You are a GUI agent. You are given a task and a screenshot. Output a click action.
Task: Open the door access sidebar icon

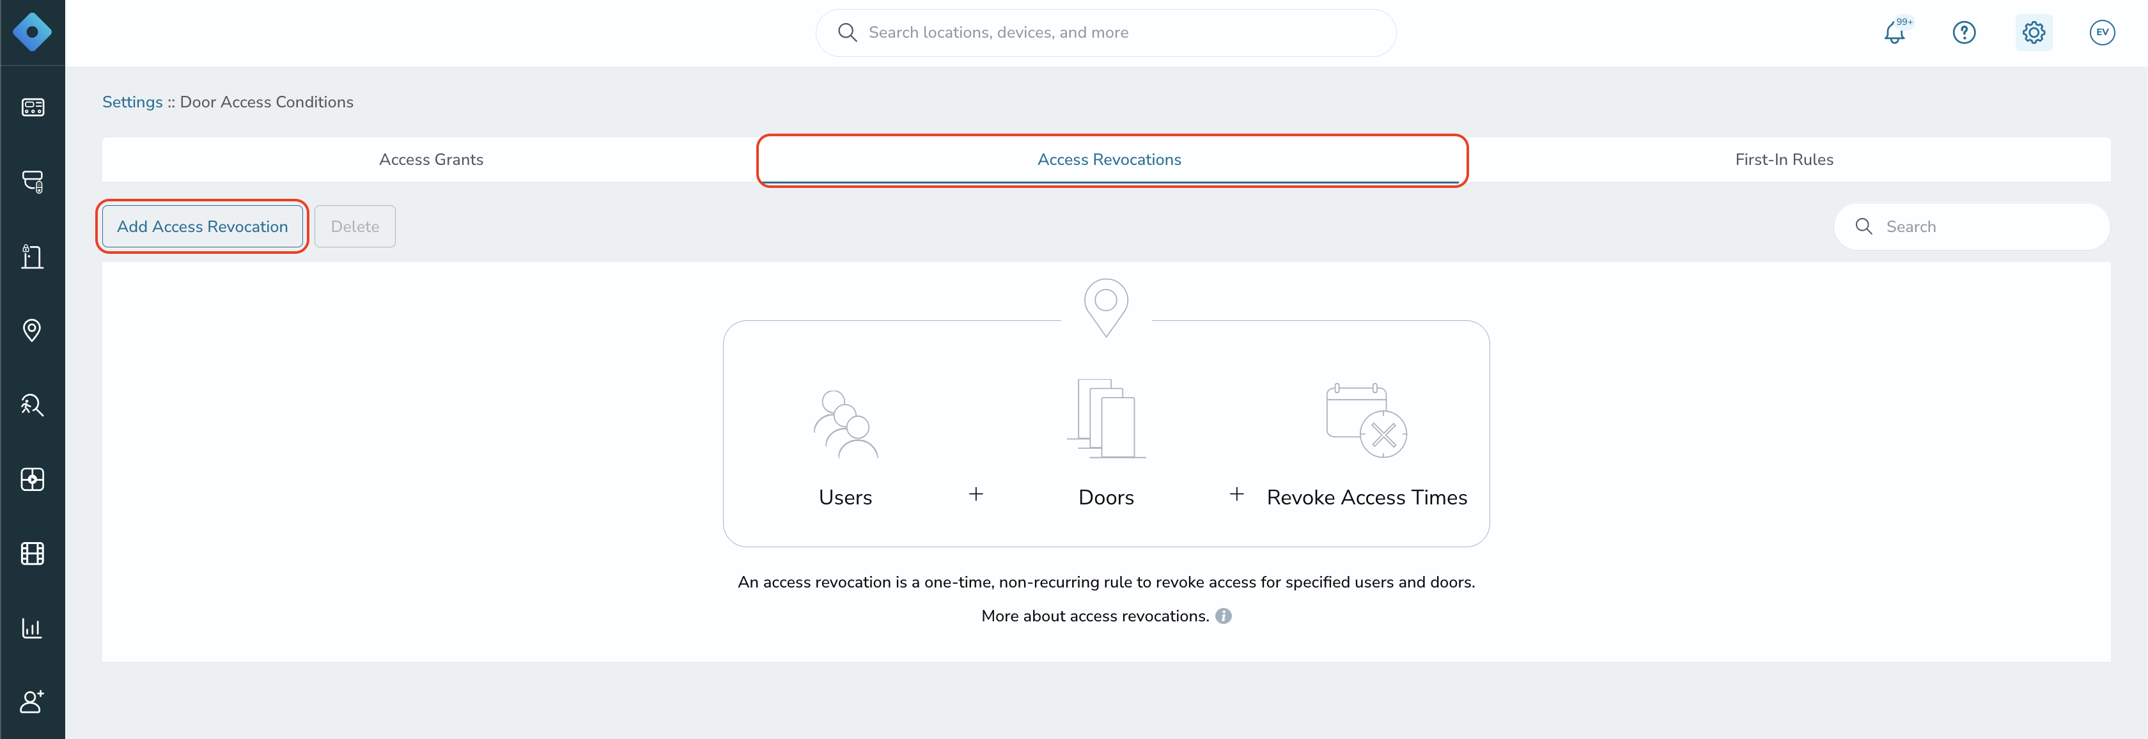click(33, 256)
